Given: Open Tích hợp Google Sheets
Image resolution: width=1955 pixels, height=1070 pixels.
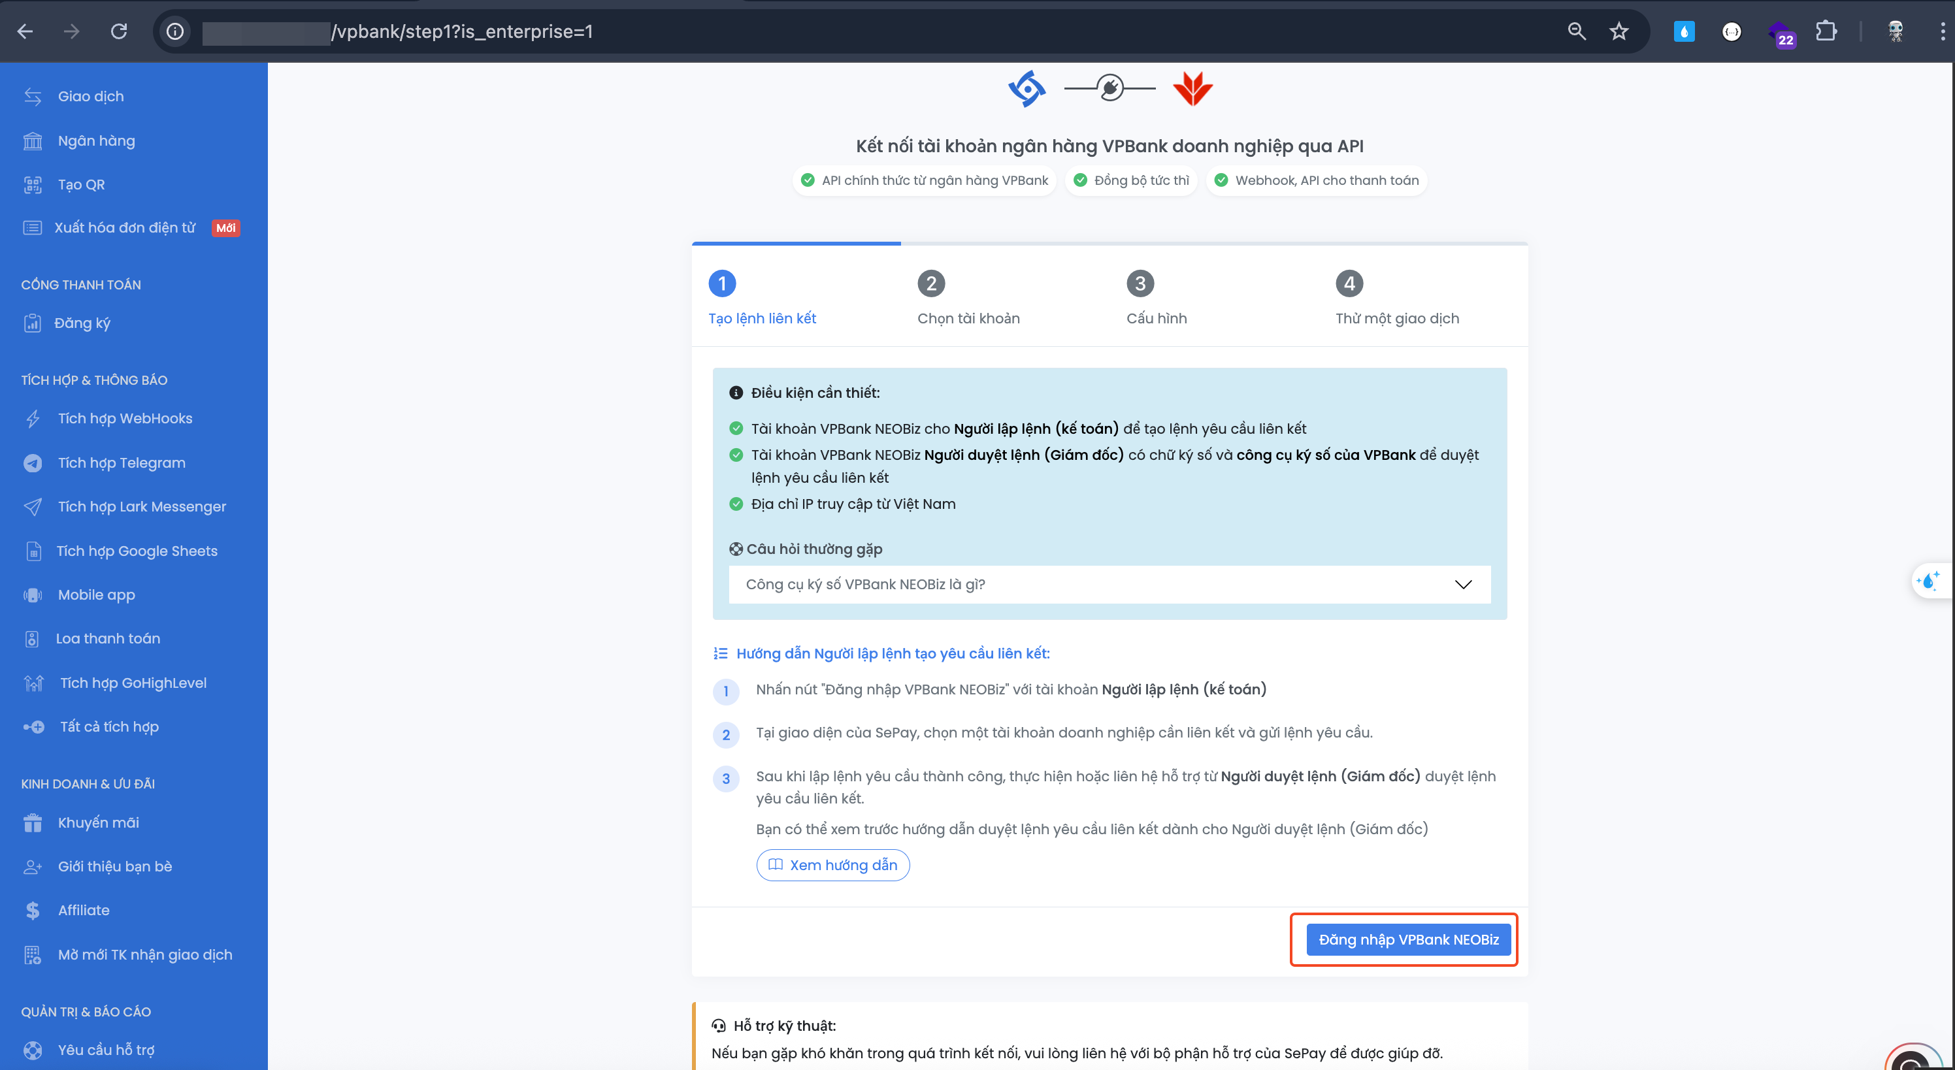Looking at the screenshot, I should pyautogui.click(x=137, y=551).
